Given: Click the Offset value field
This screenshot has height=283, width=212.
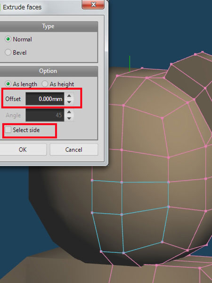Looking at the screenshot, I should (45, 99).
